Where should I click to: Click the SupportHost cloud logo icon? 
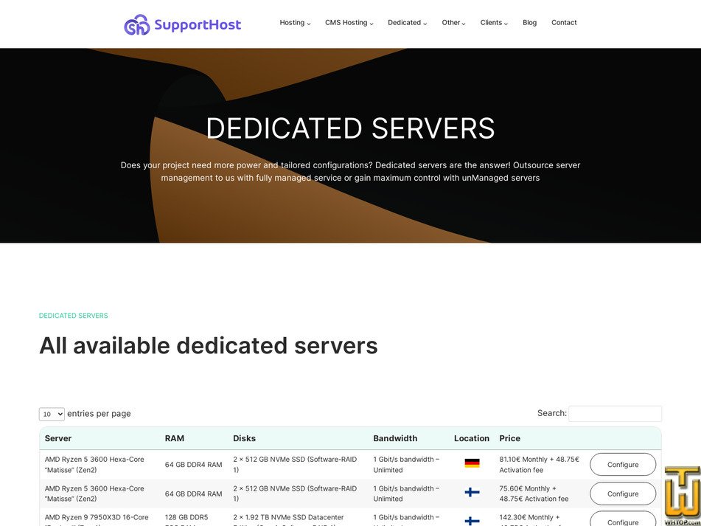pyautogui.click(x=136, y=25)
